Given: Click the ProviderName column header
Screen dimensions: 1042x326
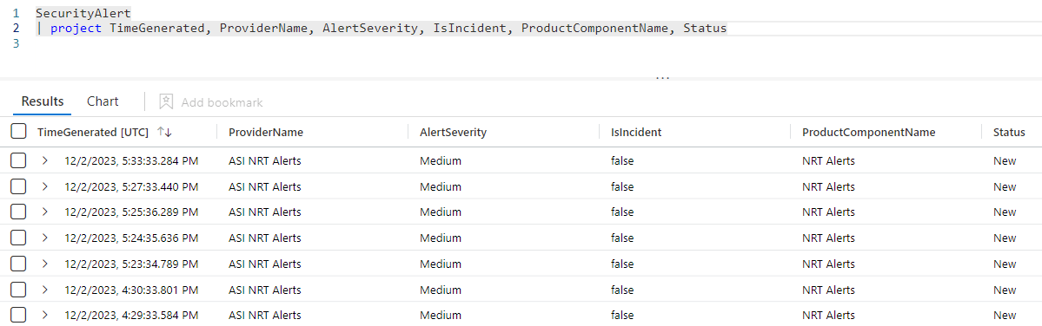Looking at the screenshot, I should pyautogui.click(x=266, y=133).
